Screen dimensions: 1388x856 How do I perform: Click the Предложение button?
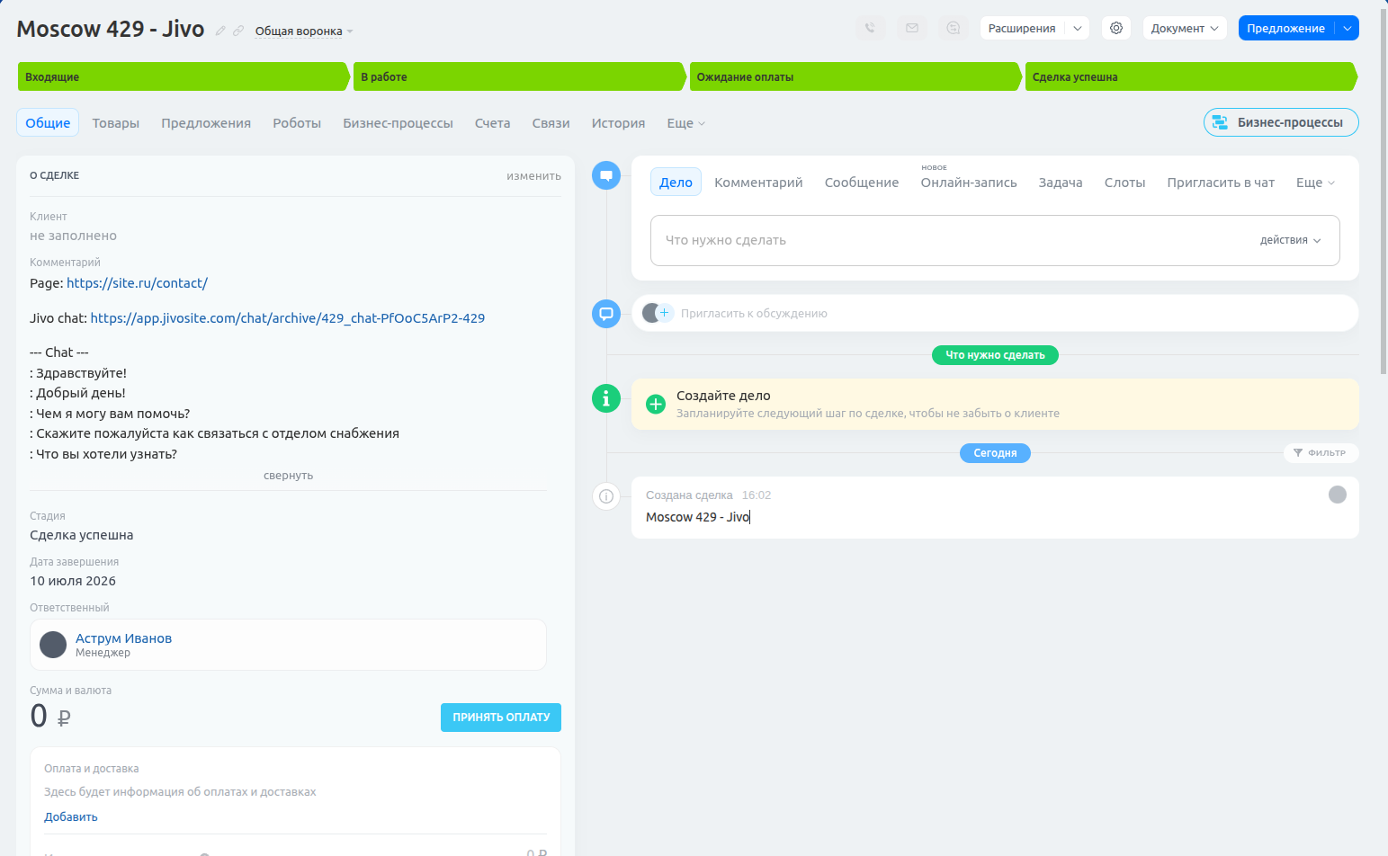pos(1286,28)
